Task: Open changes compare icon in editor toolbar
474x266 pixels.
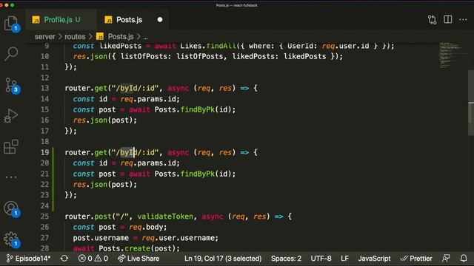Action: (x=432, y=20)
